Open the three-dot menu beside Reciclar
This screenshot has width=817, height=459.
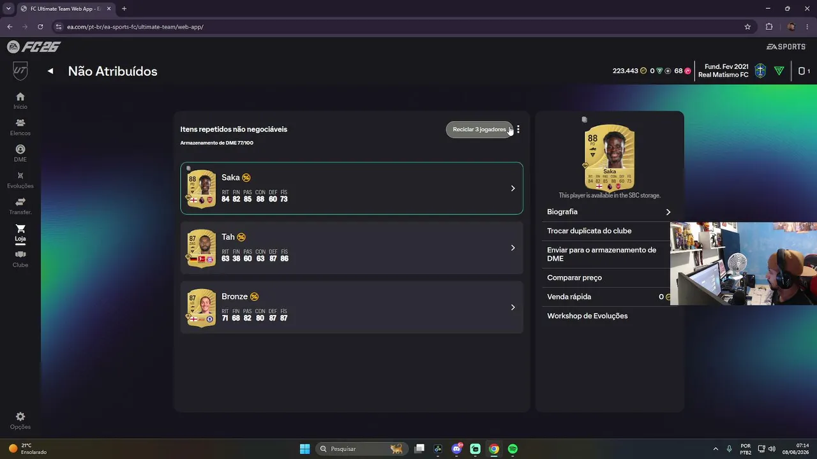pos(518,129)
